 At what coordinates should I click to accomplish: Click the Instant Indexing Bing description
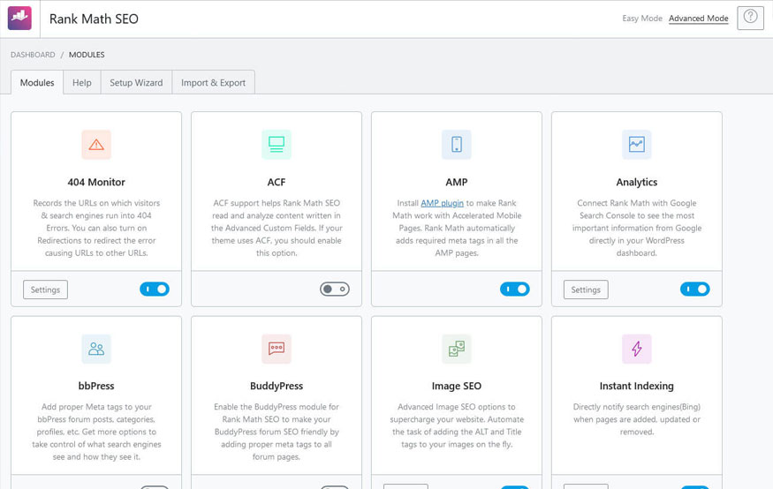636,419
